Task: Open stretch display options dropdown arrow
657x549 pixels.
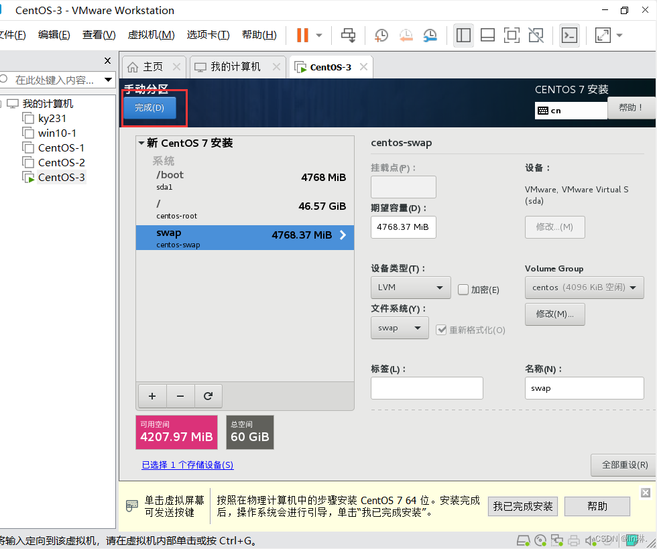Action: pos(619,36)
